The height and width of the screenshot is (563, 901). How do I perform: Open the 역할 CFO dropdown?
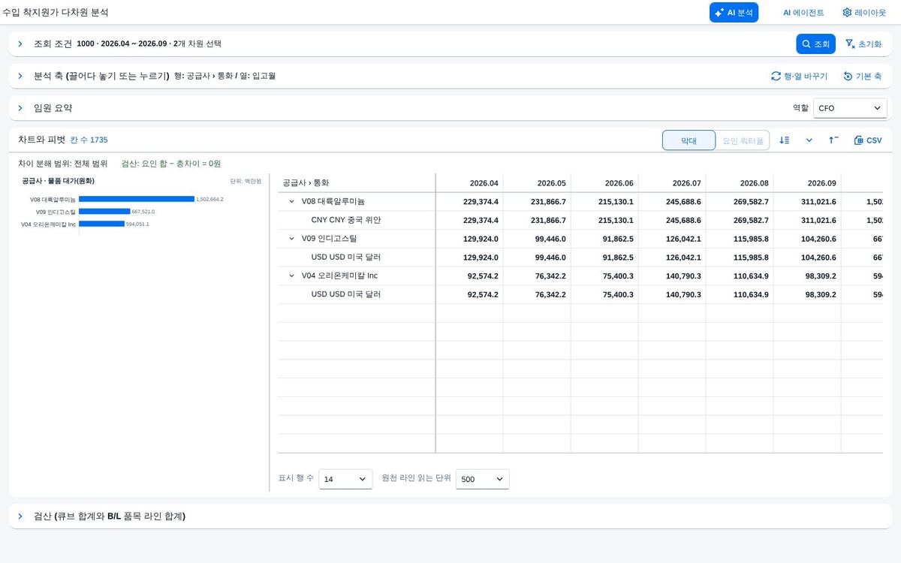pos(850,108)
